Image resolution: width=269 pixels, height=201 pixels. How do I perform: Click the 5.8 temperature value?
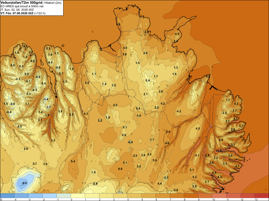pos(168,132)
